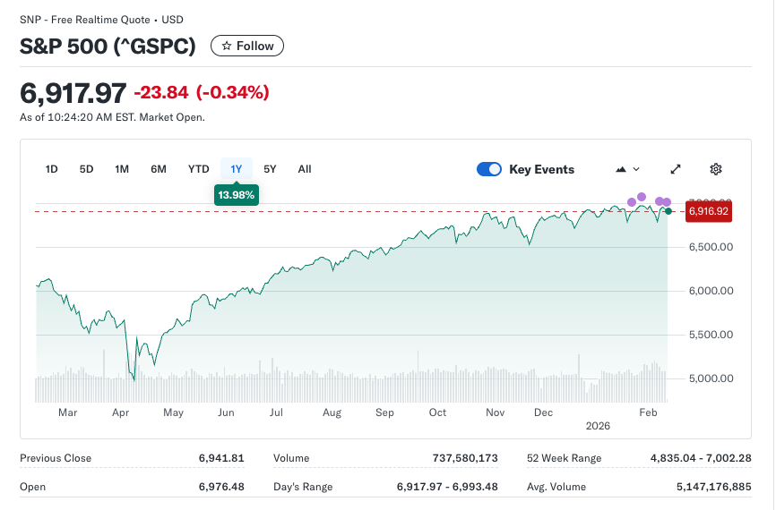Show the All time range
This screenshot has width=776, height=510.
tap(305, 169)
